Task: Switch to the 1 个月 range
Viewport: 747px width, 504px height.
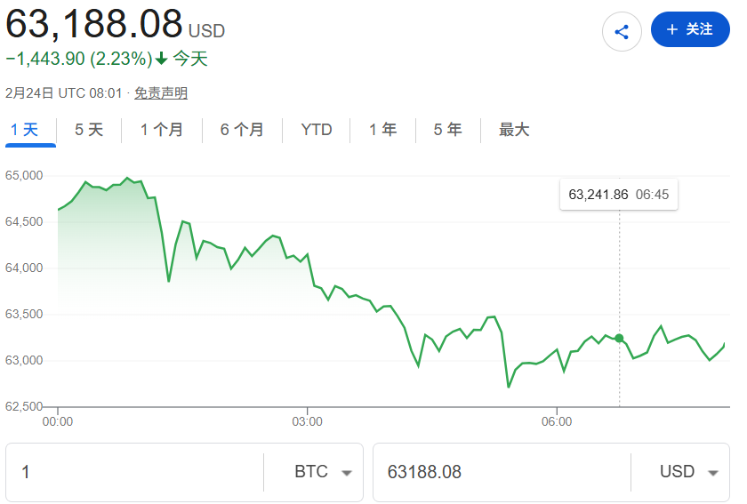Action: pos(162,130)
